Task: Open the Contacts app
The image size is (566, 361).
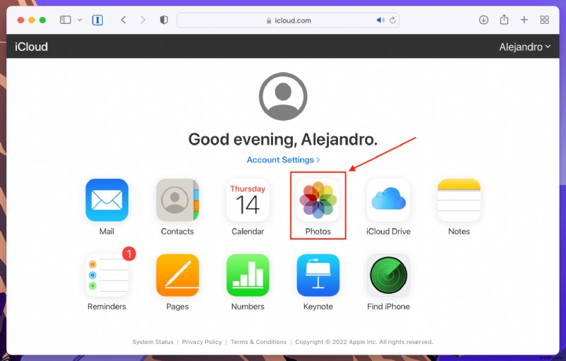Action: [178, 201]
